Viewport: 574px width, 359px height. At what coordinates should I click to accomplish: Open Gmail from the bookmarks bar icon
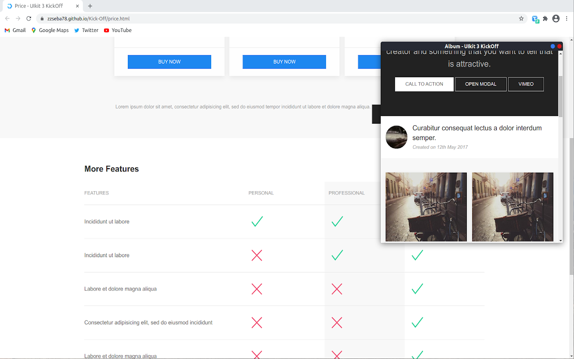[7, 30]
